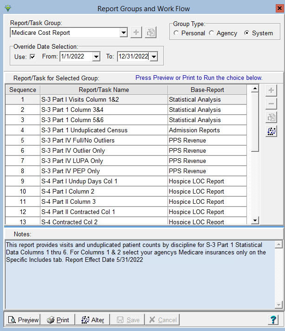The height and width of the screenshot is (331, 285).
Task: Select 'S-3 Part IV PEP Only' row
Action: 104,171
